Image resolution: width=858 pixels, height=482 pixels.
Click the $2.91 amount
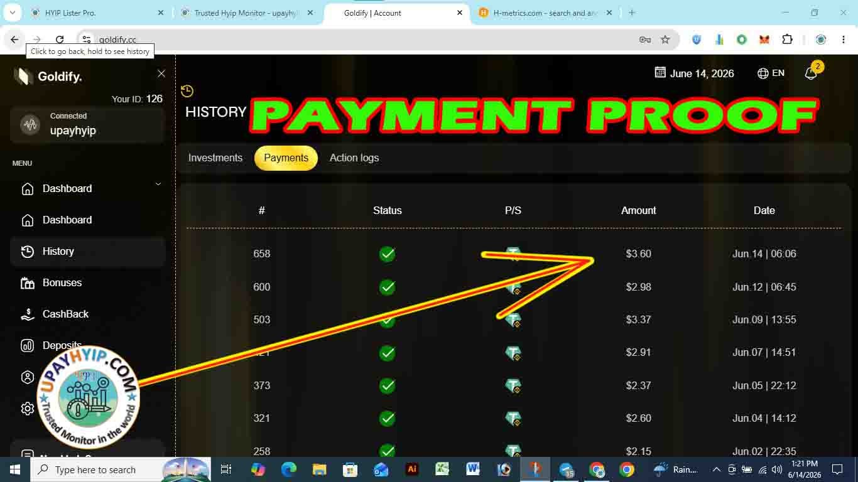pyautogui.click(x=639, y=352)
